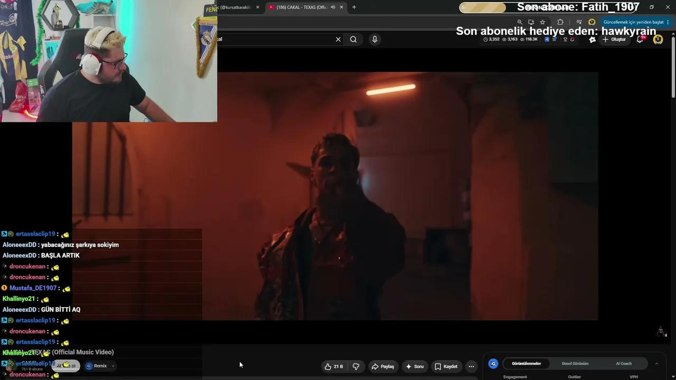Clear the search box with the X icon
Image resolution: width=676 pixels, height=380 pixels.
pyautogui.click(x=339, y=39)
